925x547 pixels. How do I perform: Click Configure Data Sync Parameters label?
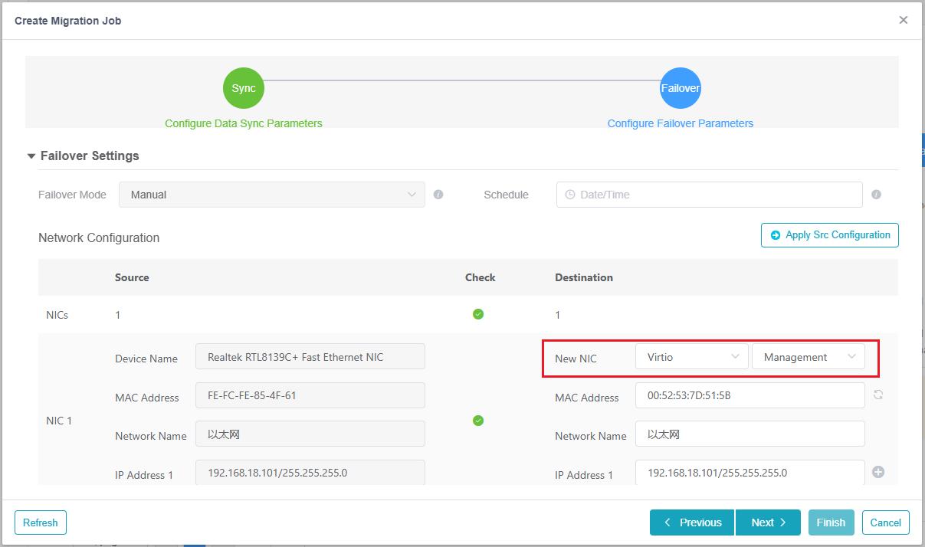click(244, 123)
